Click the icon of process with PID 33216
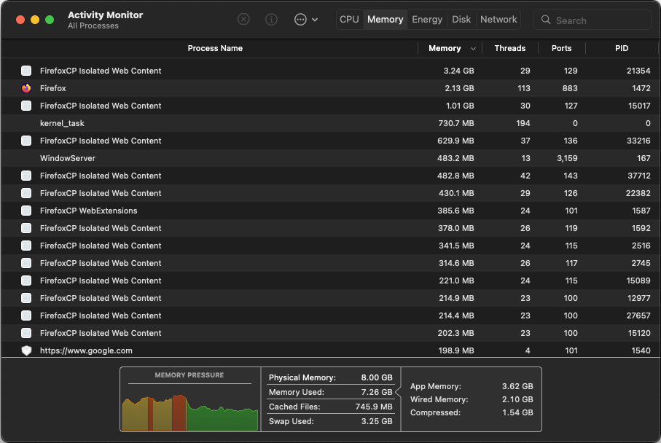This screenshot has width=661, height=443. [x=26, y=141]
